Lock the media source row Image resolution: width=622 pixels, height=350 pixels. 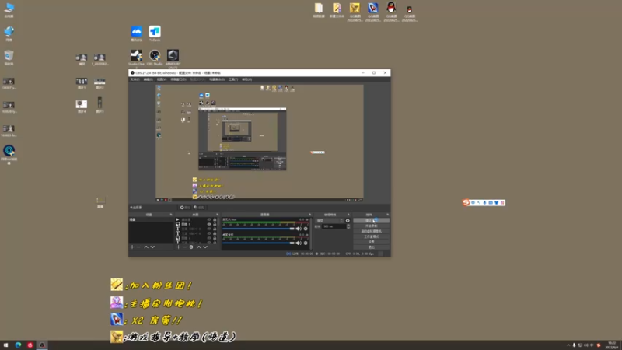215,219
